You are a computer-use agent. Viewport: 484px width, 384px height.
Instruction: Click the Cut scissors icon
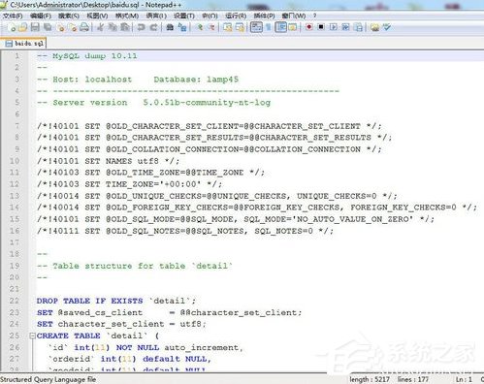point(100,27)
